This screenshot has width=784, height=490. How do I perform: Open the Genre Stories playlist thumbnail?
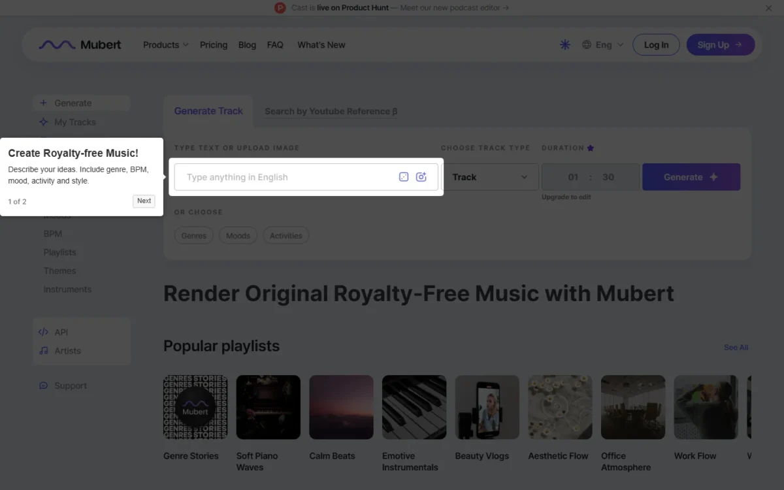point(195,407)
